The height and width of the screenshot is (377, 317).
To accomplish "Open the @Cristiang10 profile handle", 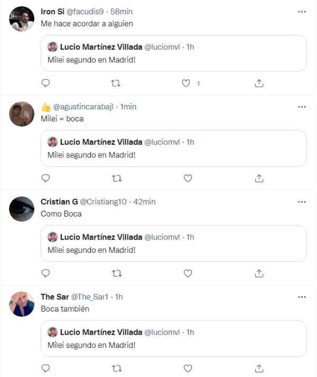I will (x=103, y=202).
